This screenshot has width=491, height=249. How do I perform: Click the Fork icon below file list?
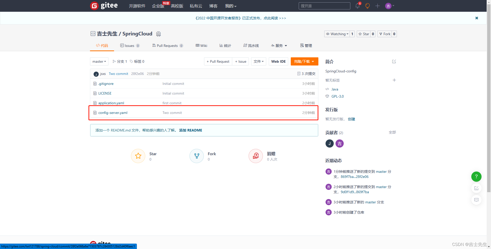tap(197, 156)
